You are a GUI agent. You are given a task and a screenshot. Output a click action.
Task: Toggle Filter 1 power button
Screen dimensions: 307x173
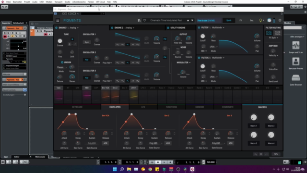pos(199,28)
